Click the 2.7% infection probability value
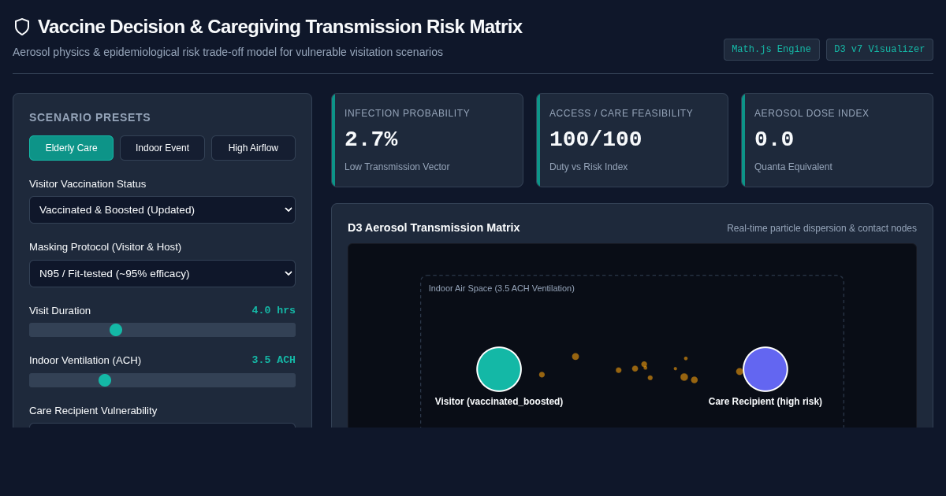Viewport: 946px width, 496px height. click(371, 139)
